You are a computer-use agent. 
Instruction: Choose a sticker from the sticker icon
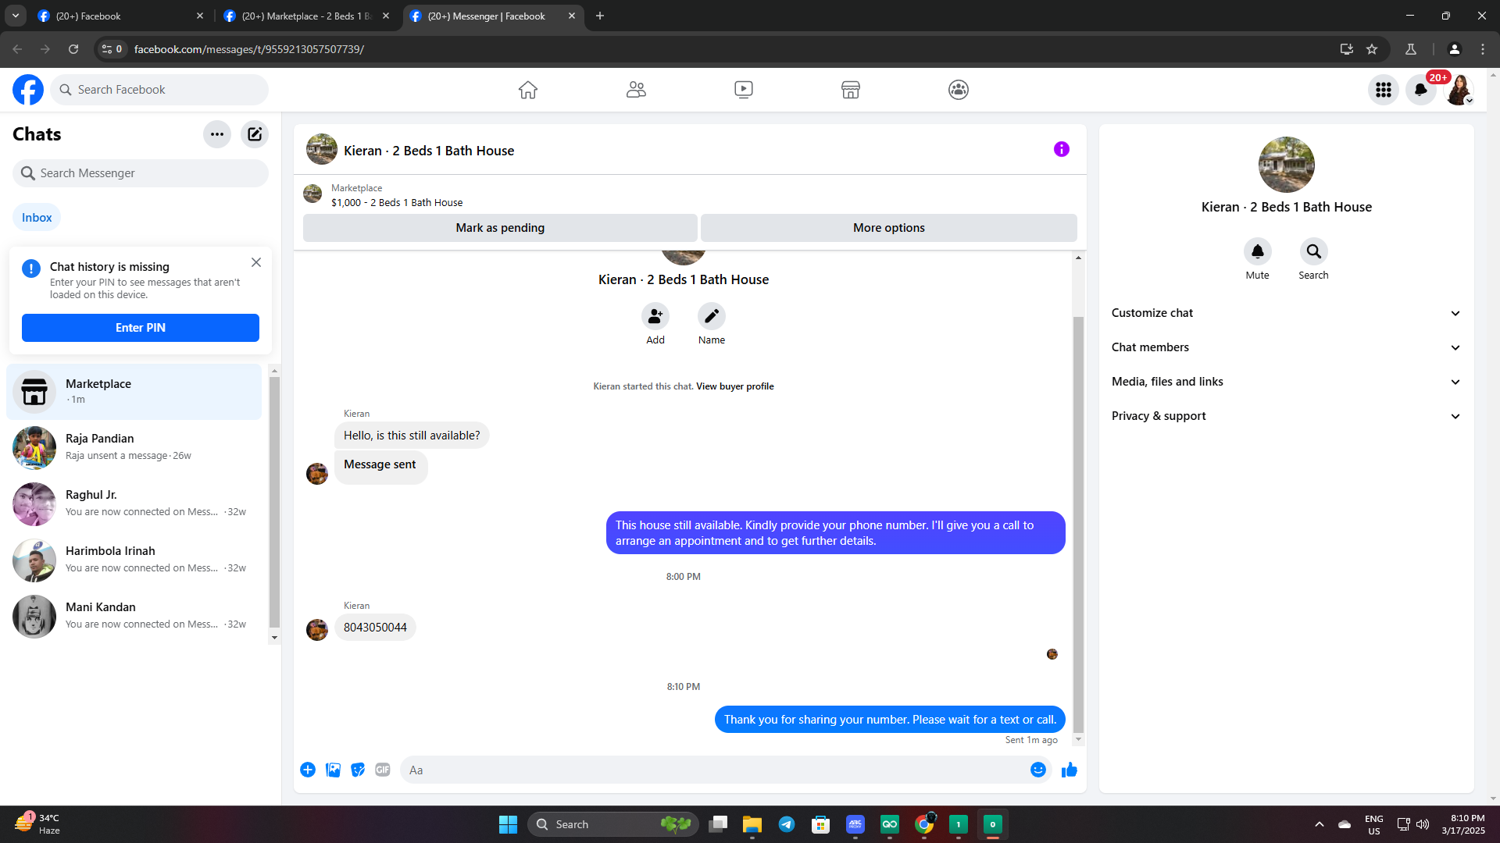pyautogui.click(x=358, y=770)
